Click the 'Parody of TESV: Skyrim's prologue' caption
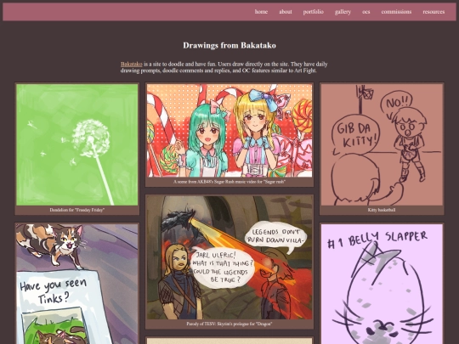This screenshot has height=344, width=459. click(x=229, y=324)
